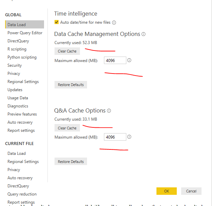Open Global Report settings
Image resolution: width=212 pixels, height=206 pixels.
coord(21,130)
